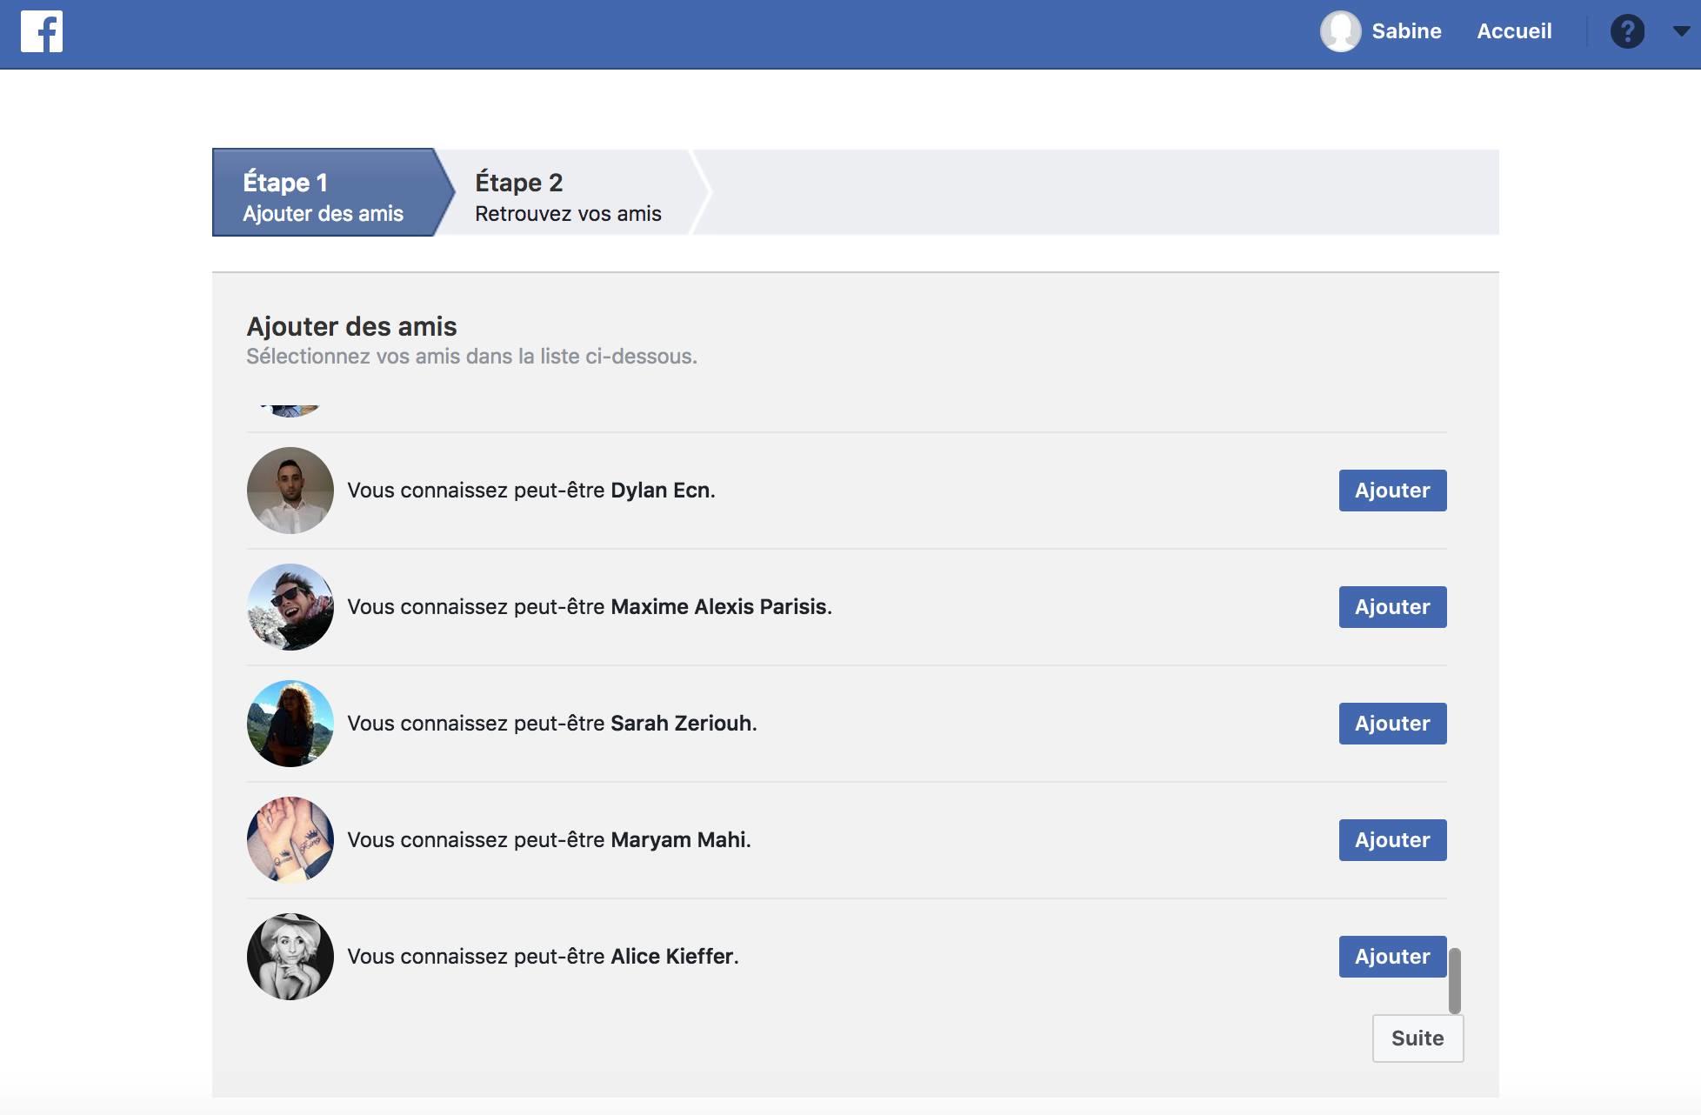Click the Facebook logo icon
This screenshot has height=1115, width=1701.
tap(42, 31)
